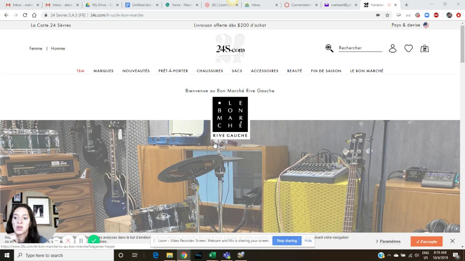The height and width of the screenshot is (261, 465).
Task: Open the Chaussures menu
Action: coord(210,71)
